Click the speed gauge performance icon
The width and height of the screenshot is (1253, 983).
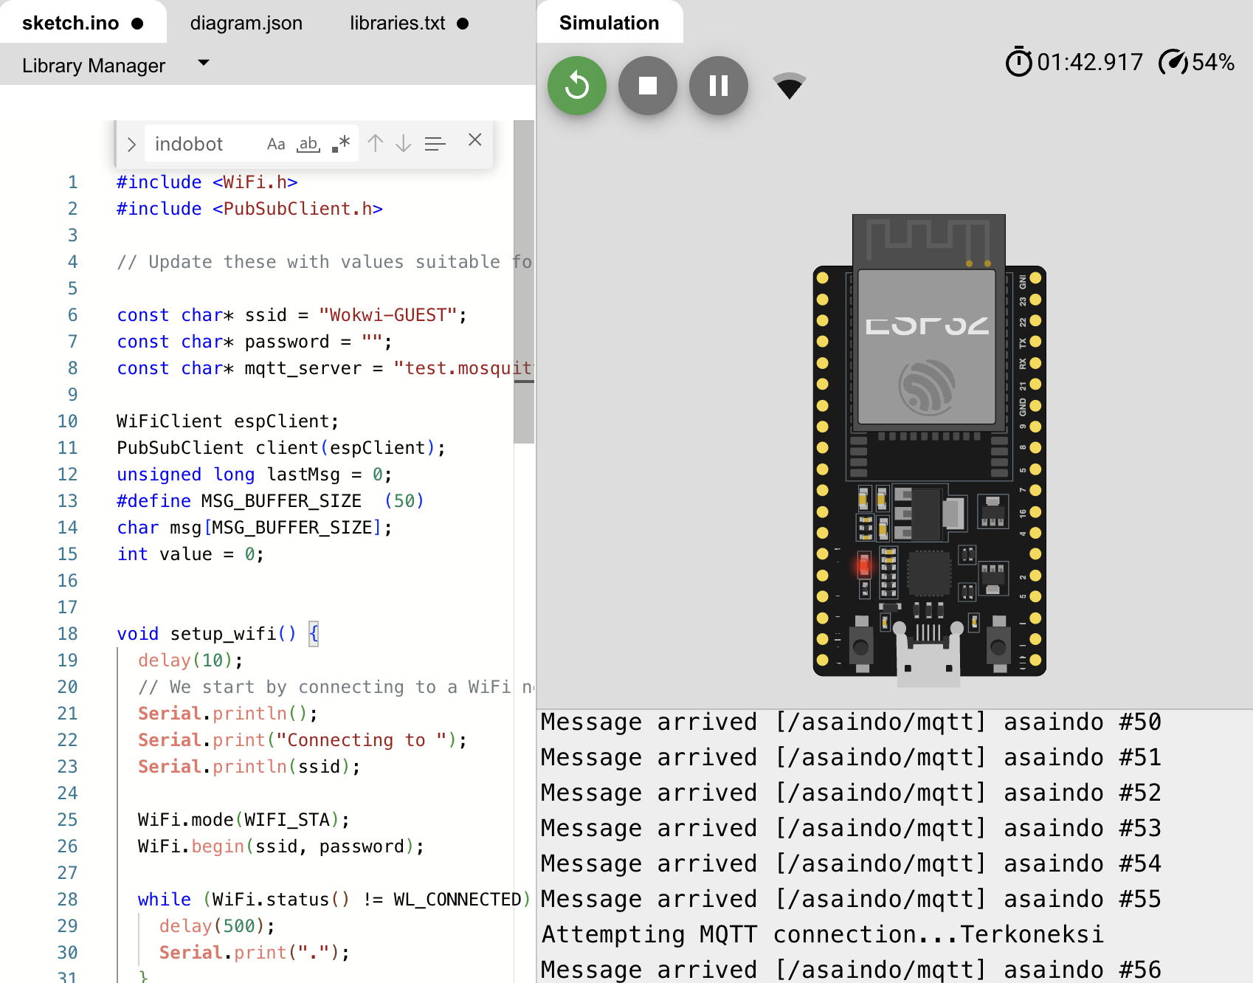point(1173,62)
